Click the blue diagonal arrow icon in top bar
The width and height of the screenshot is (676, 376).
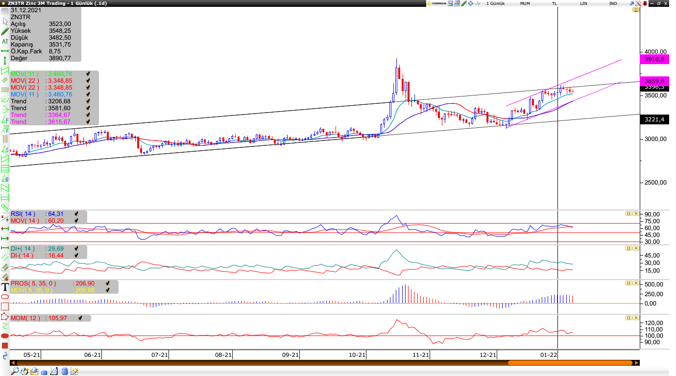click(631, 3)
